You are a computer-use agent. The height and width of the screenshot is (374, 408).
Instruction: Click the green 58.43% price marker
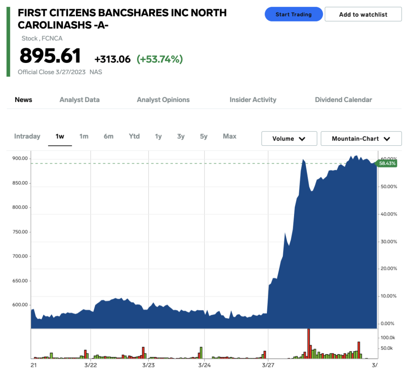pyautogui.click(x=386, y=163)
